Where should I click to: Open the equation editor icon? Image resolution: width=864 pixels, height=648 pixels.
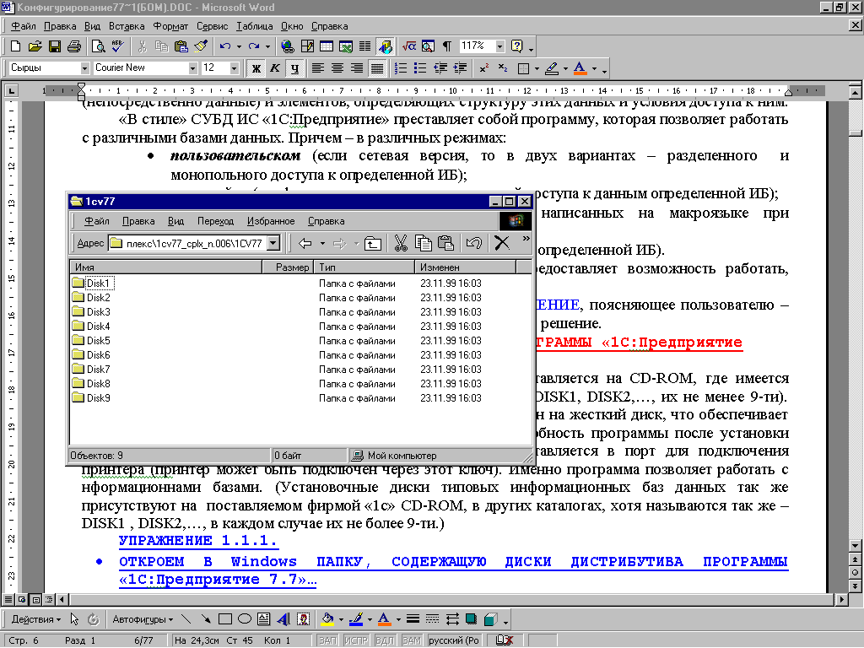[409, 46]
